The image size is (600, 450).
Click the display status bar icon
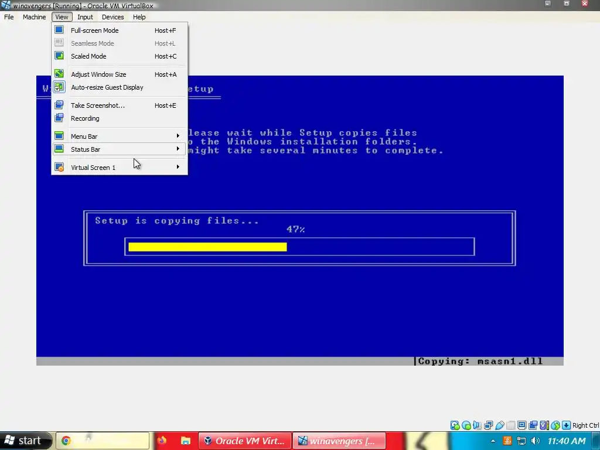pos(521,425)
